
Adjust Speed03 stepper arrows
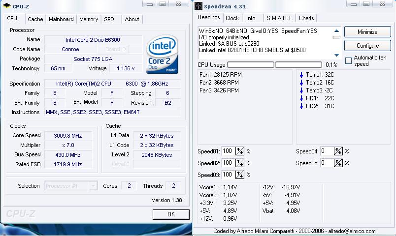pyautogui.click(x=240, y=175)
